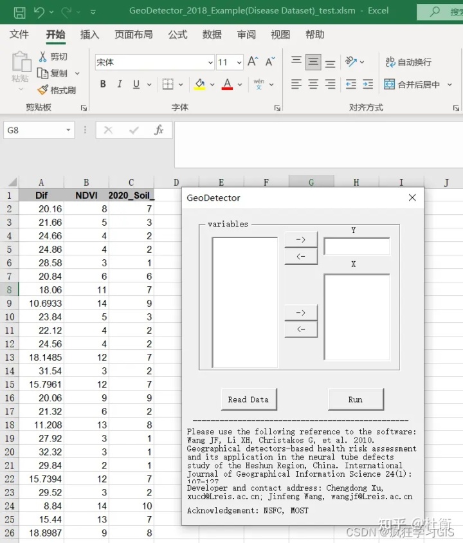Click the align left icon
Screen dimensions: 463x543
[296, 84]
